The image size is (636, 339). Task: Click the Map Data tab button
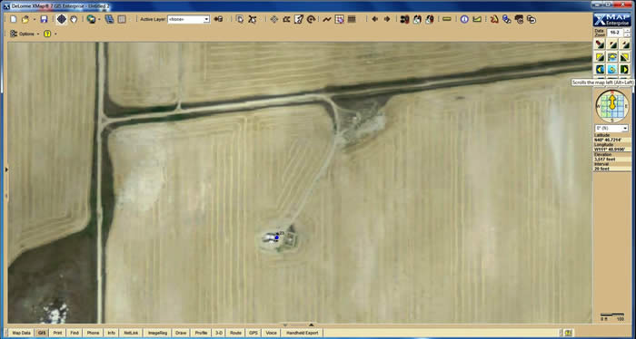coord(21,333)
